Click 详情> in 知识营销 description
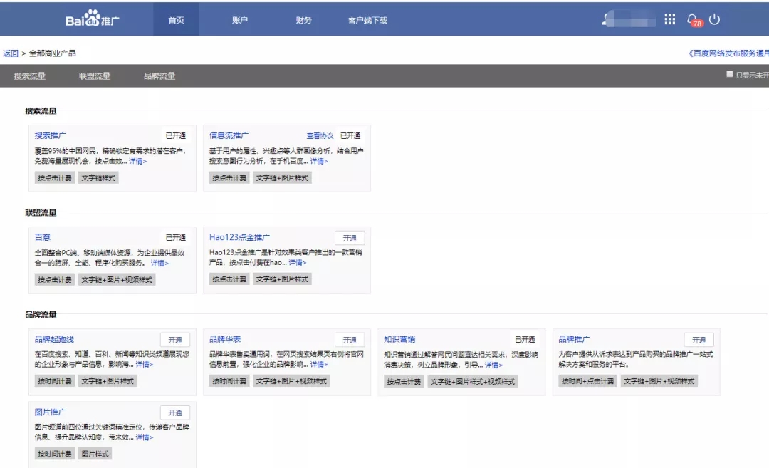Screen dimensions: 769x468 point(494,365)
